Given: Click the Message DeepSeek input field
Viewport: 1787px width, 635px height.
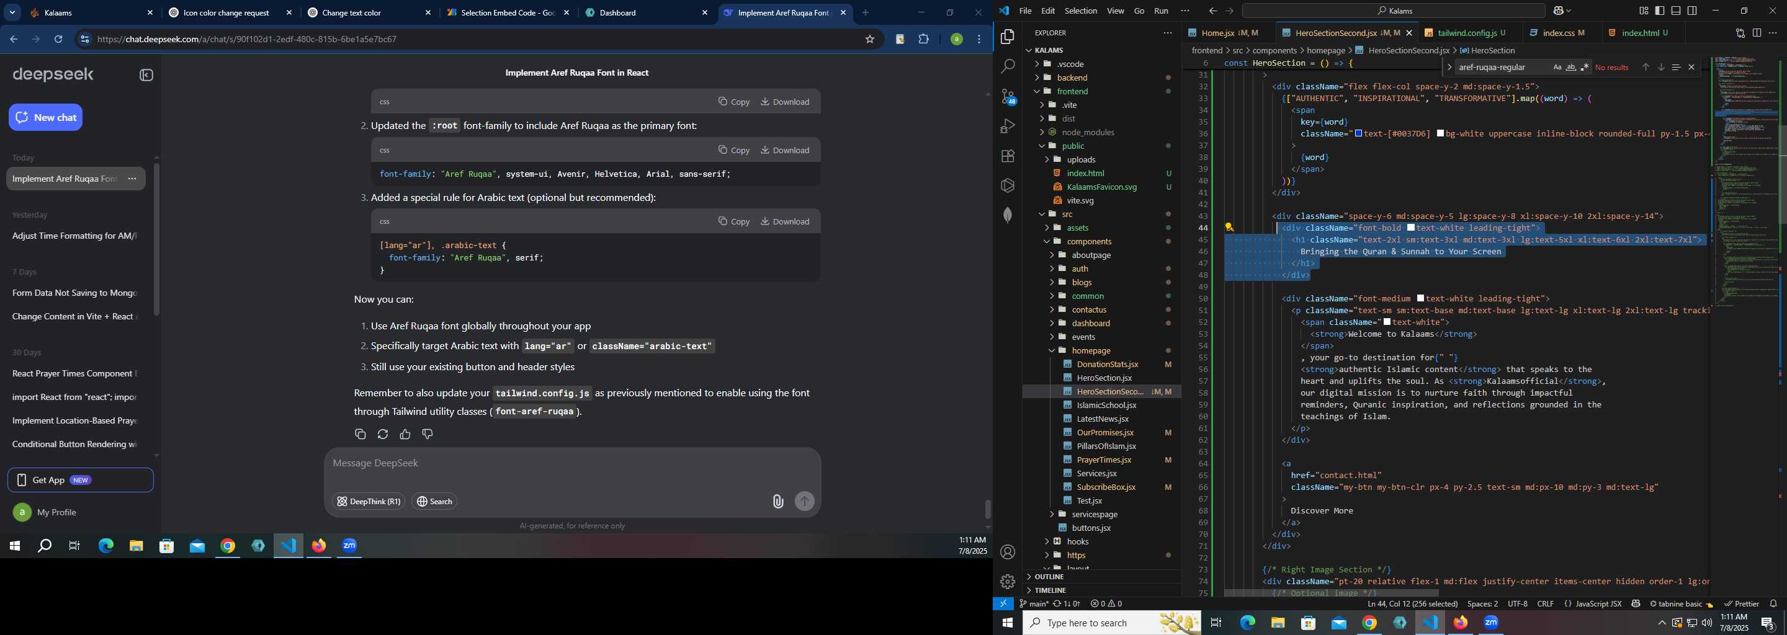Looking at the screenshot, I should pyautogui.click(x=572, y=464).
